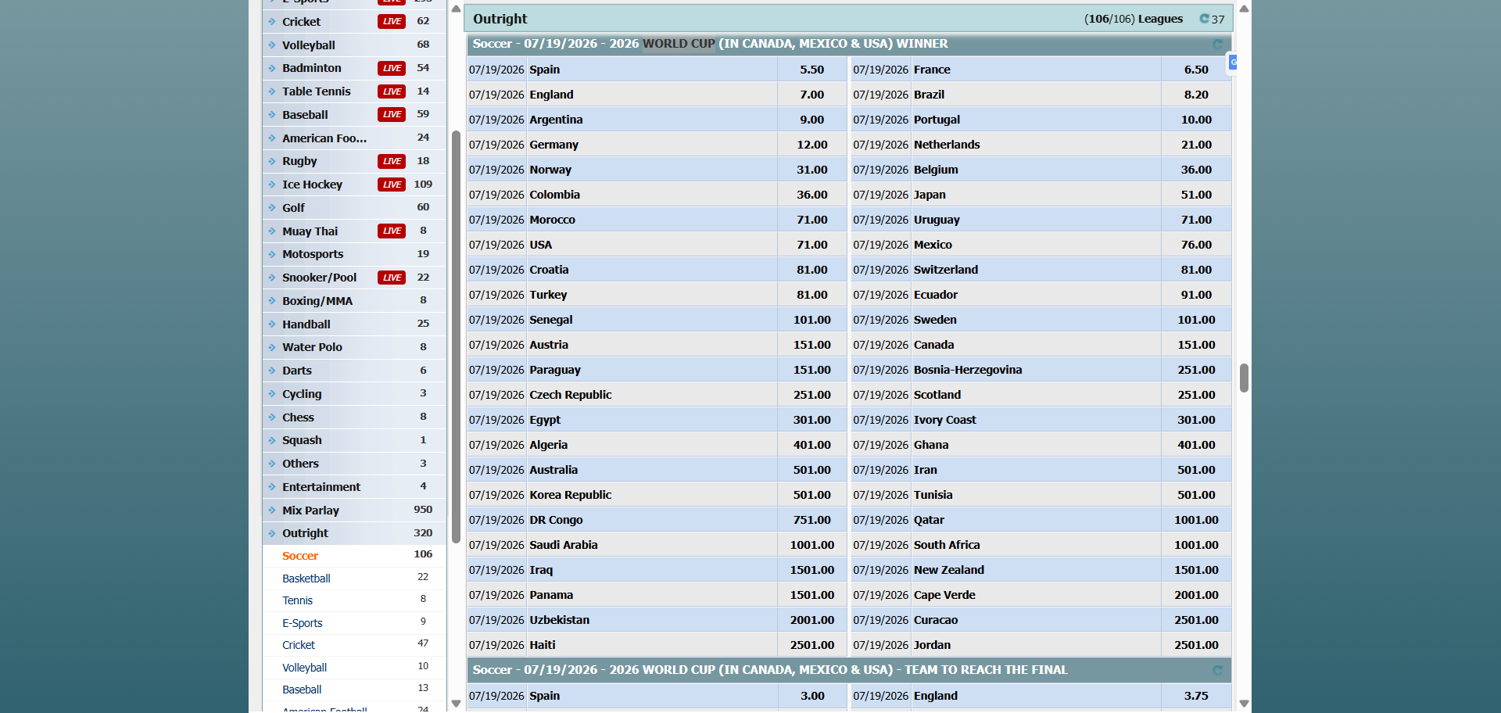Click the sidebar scrollbar thumb

coord(456,336)
